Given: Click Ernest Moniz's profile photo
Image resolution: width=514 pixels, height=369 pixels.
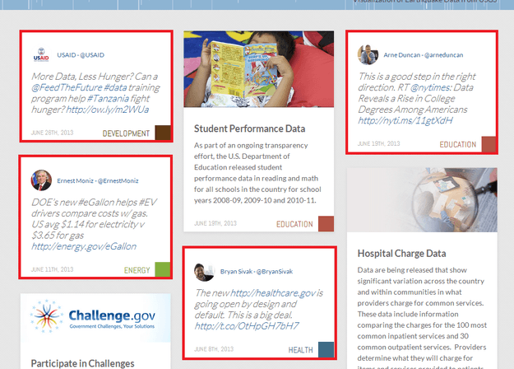Looking at the screenshot, I should point(41,180).
